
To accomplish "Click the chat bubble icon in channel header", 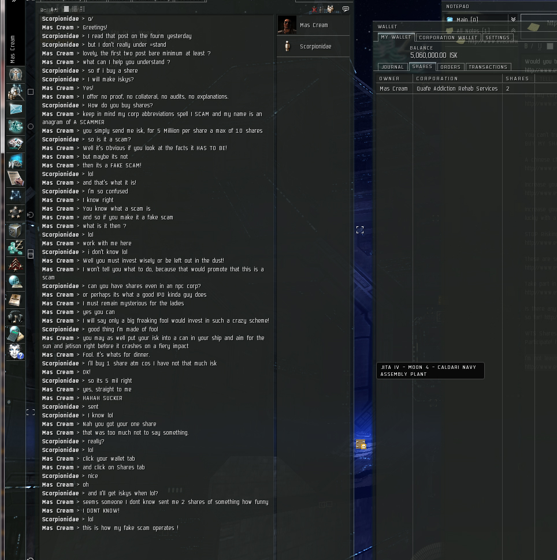I will pos(346,9).
